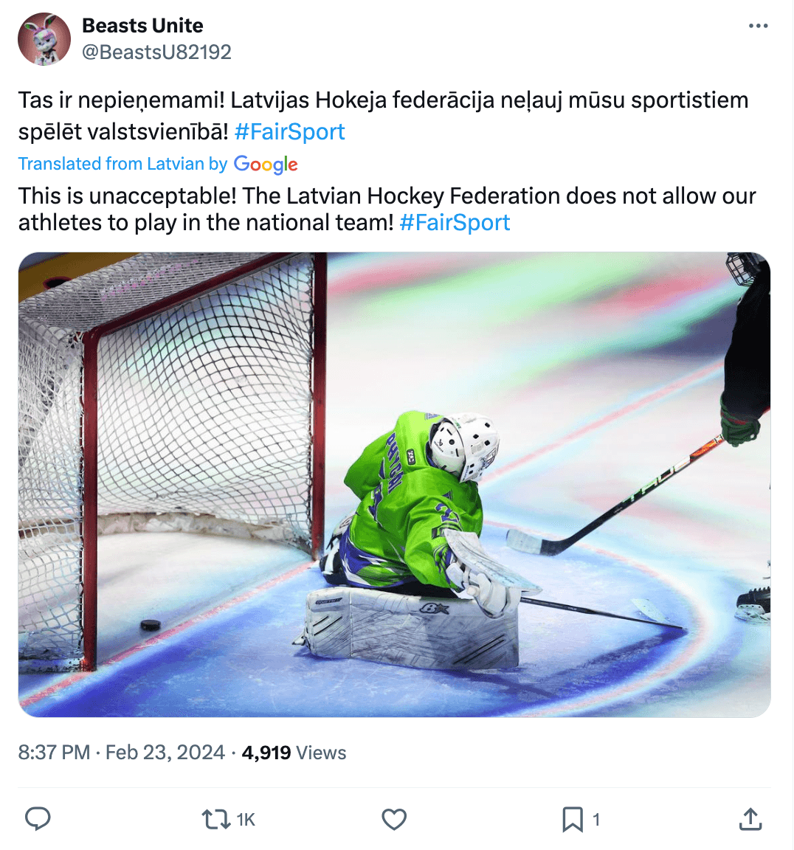
Task: Click the @BeastsU82192 handle
Action: pos(156,52)
